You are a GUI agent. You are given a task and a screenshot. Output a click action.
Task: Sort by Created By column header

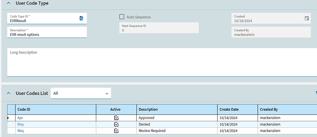[x=287, y=109]
